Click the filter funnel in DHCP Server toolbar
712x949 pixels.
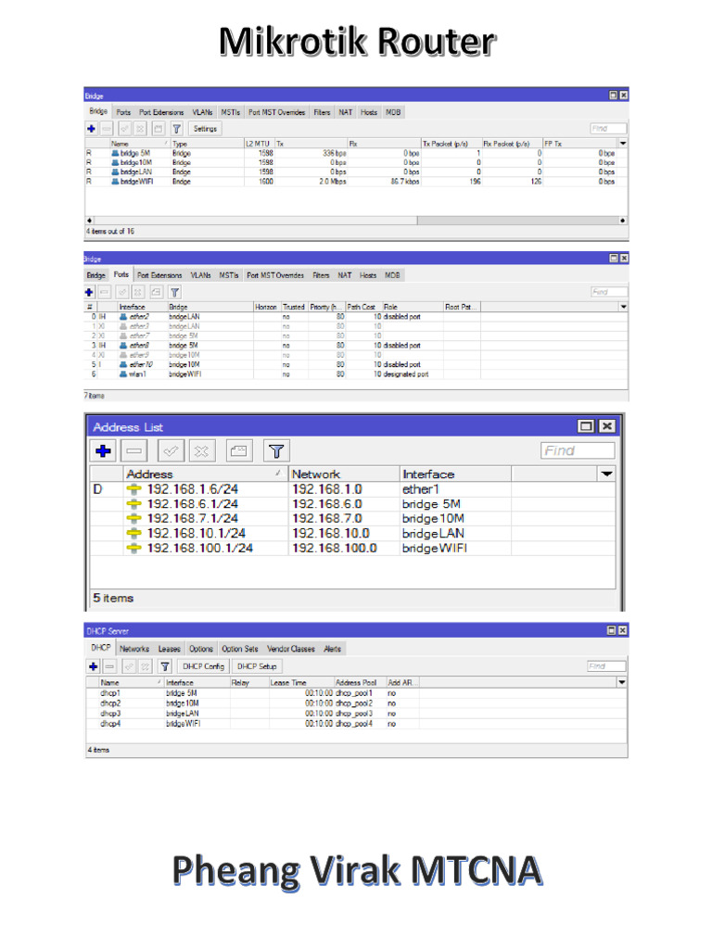click(164, 666)
